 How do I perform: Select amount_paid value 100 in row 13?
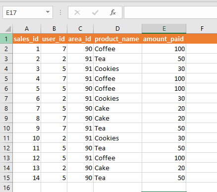[164, 158]
